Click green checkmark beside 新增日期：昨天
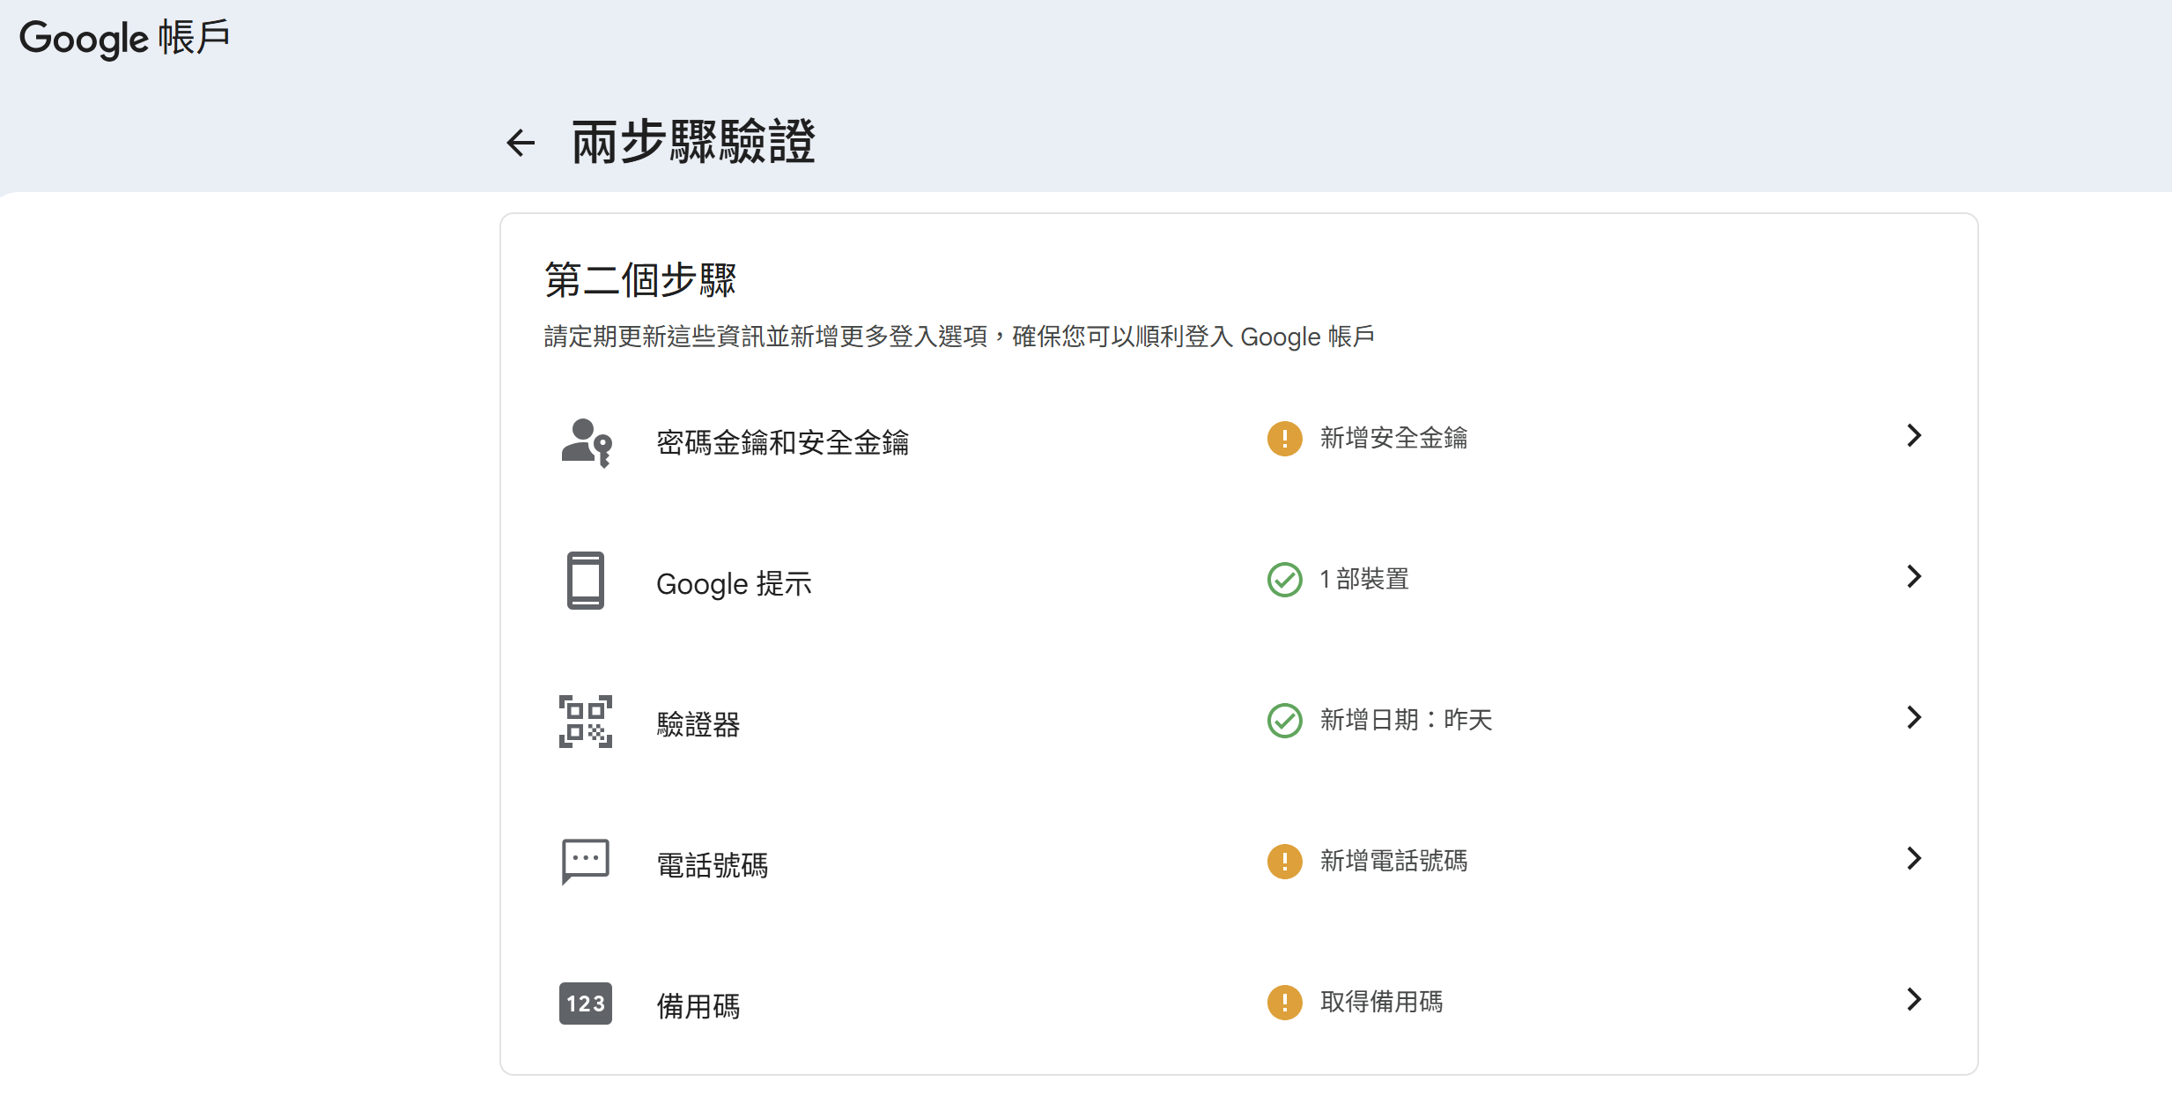Viewport: 2172px width, 1096px height. 1284,720
